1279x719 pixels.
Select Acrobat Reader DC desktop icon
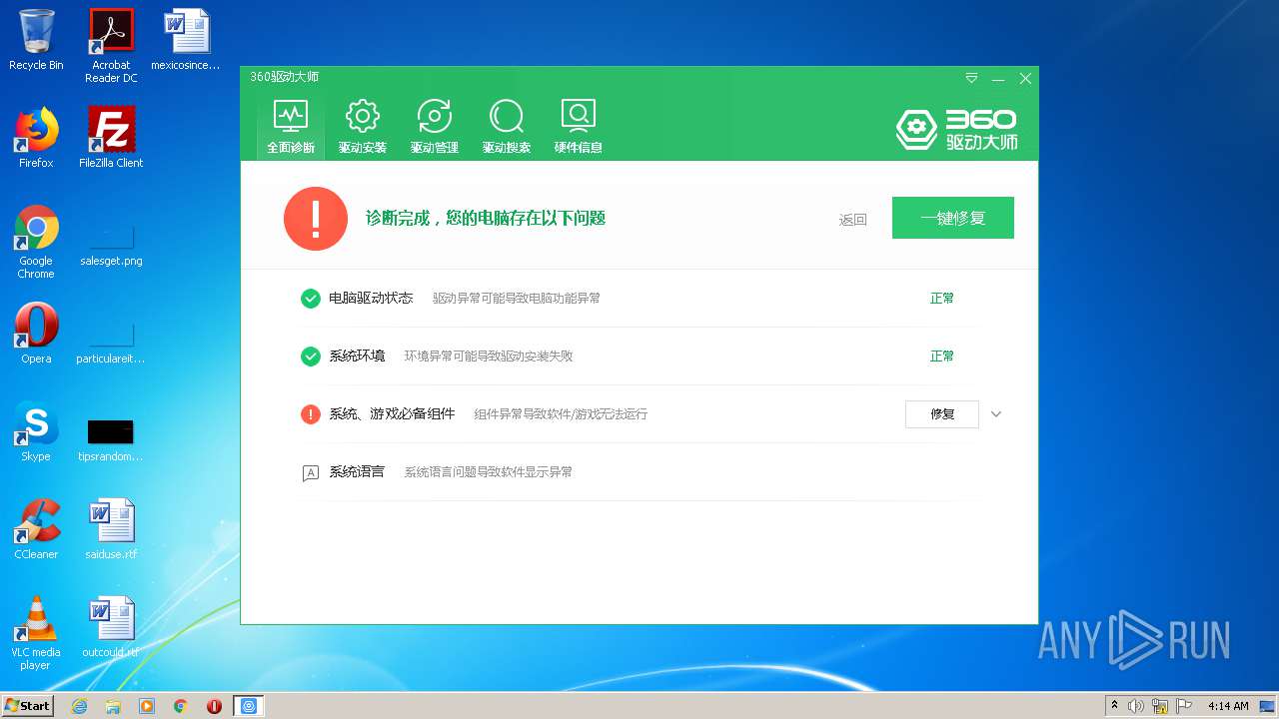click(x=111, y=46)
